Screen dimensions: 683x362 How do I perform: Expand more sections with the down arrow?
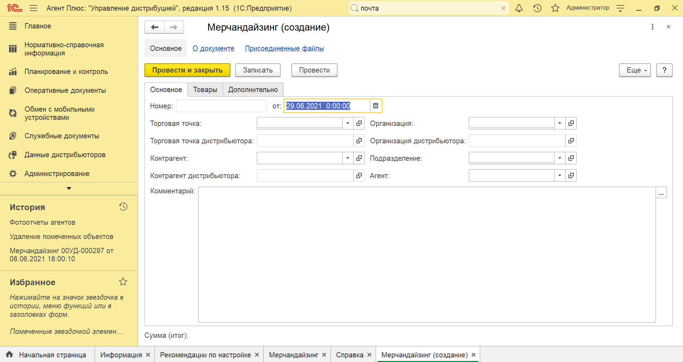pyautogui.click(x=69, y=188)
